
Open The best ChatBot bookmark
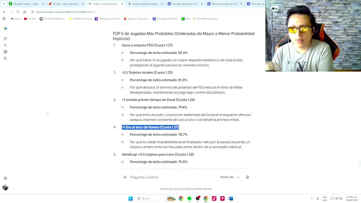[52, 19]
